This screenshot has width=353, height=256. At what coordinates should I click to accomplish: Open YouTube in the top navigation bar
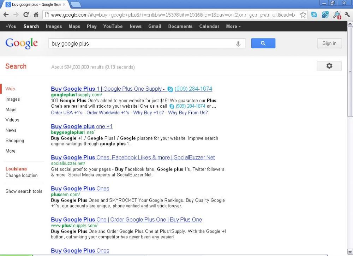pyautogui.click(x=113, y=26)
